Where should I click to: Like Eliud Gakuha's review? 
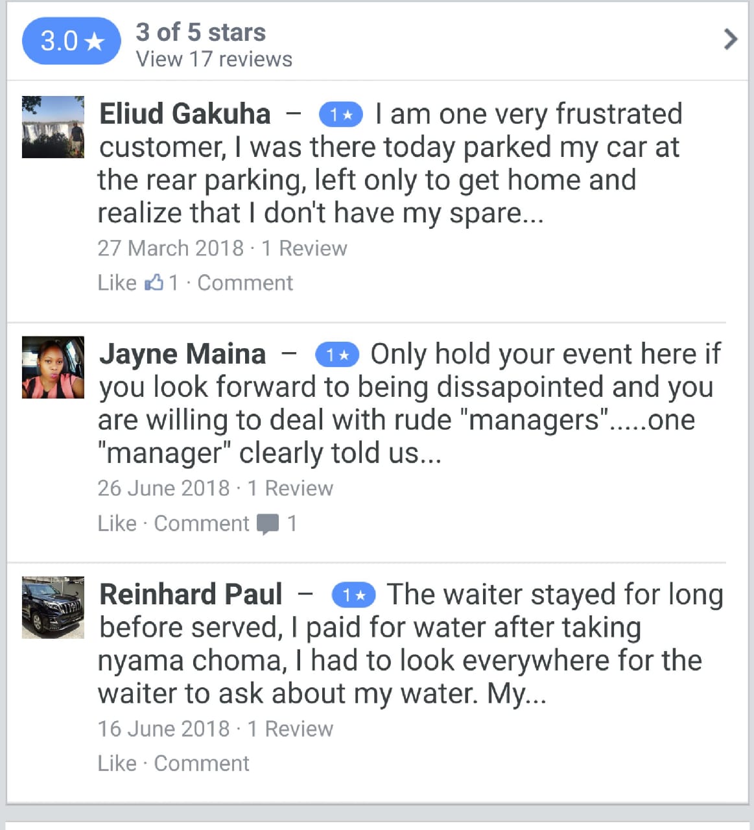(117, 283)
